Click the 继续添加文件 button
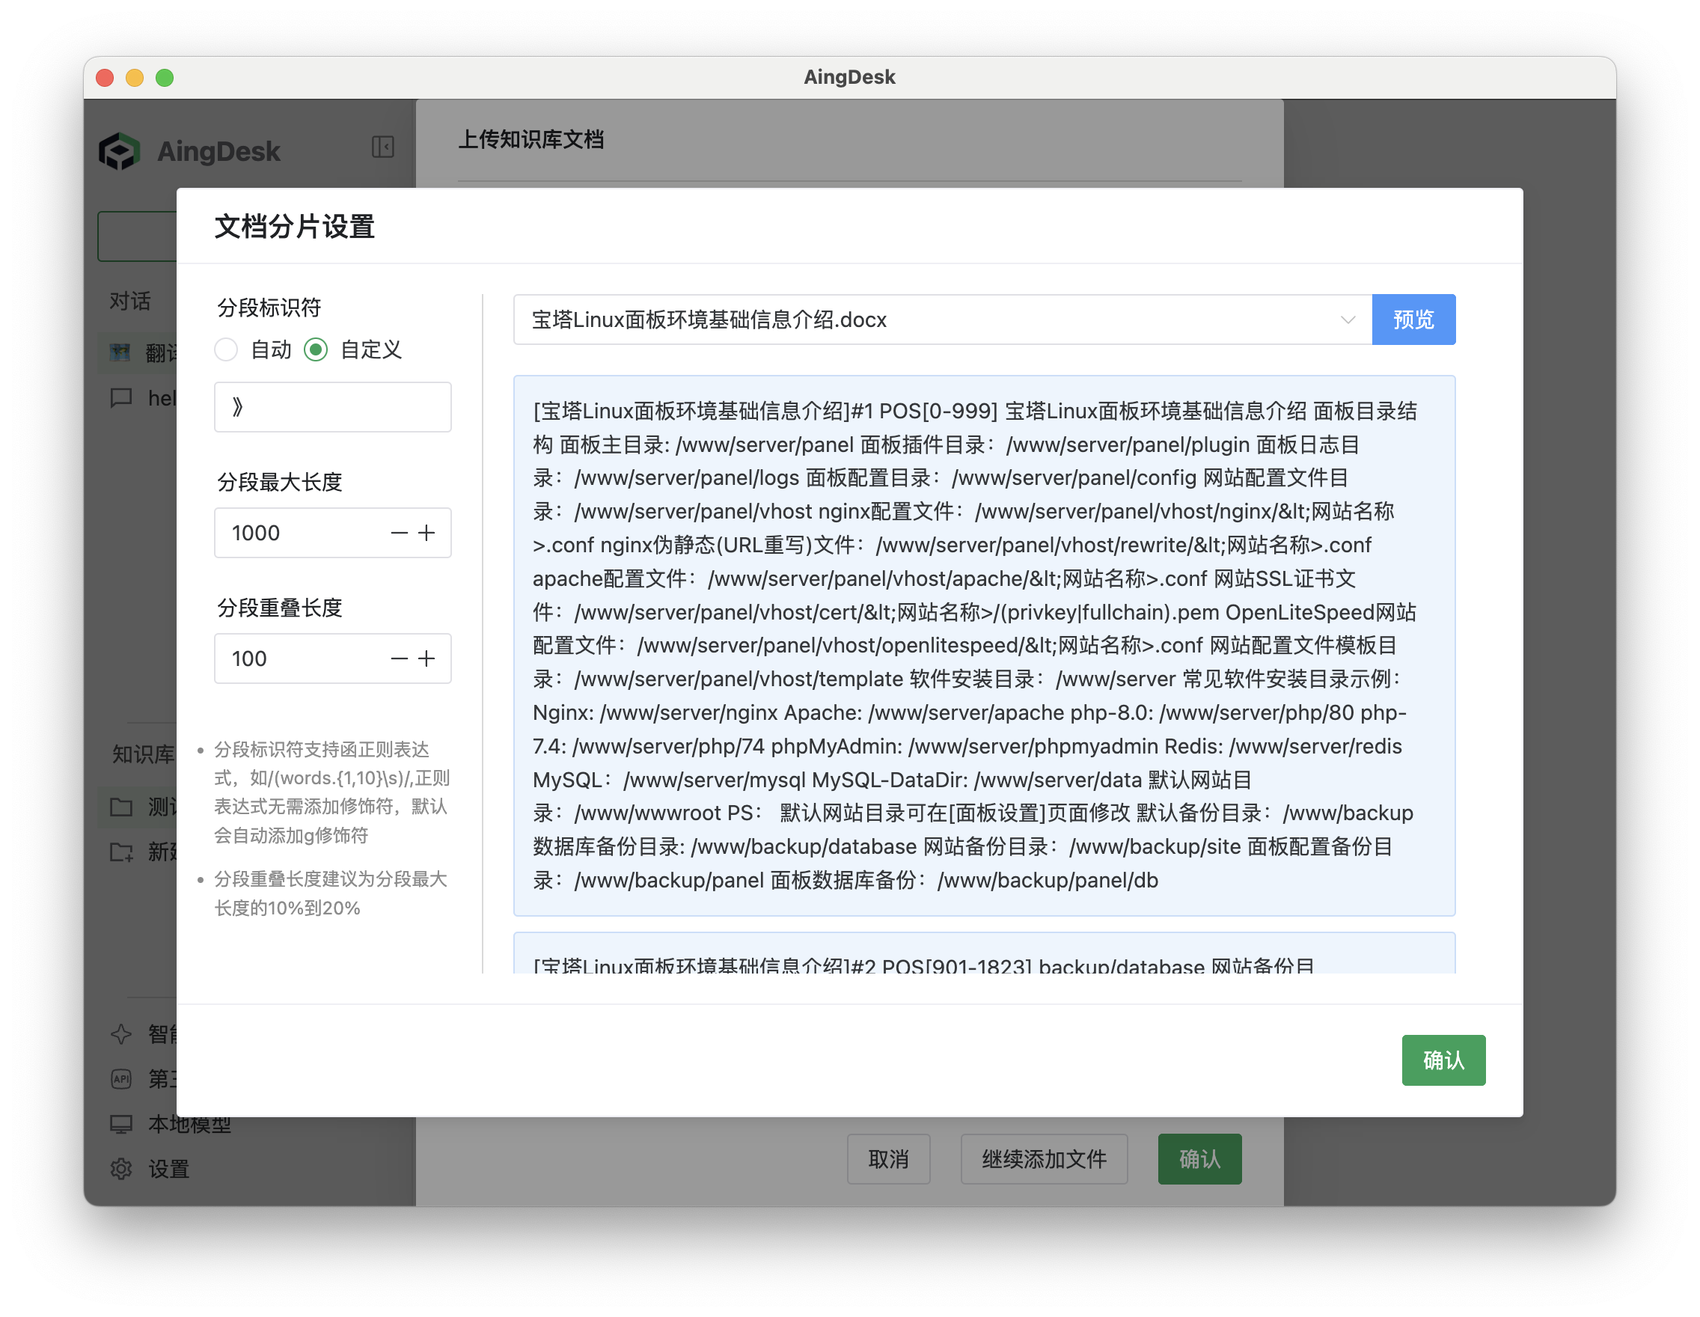This screenshot has width=1700, height=1317. [x=1044, y=1159]
